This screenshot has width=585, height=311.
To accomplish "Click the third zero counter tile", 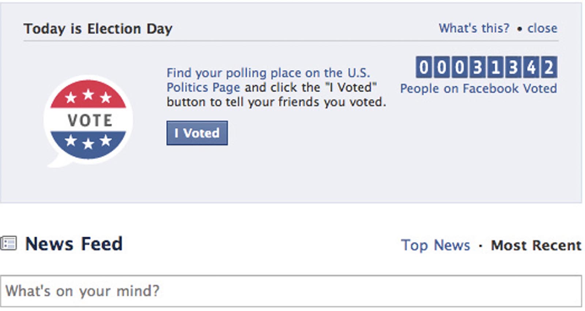I will tap(460, 67).
